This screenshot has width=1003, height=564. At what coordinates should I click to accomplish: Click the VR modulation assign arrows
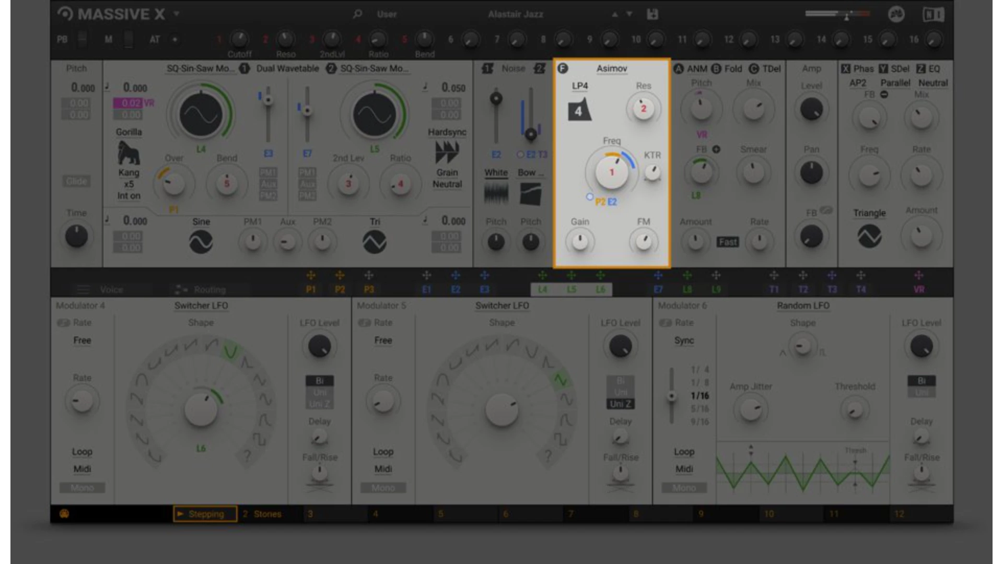(x=918, y=275)
